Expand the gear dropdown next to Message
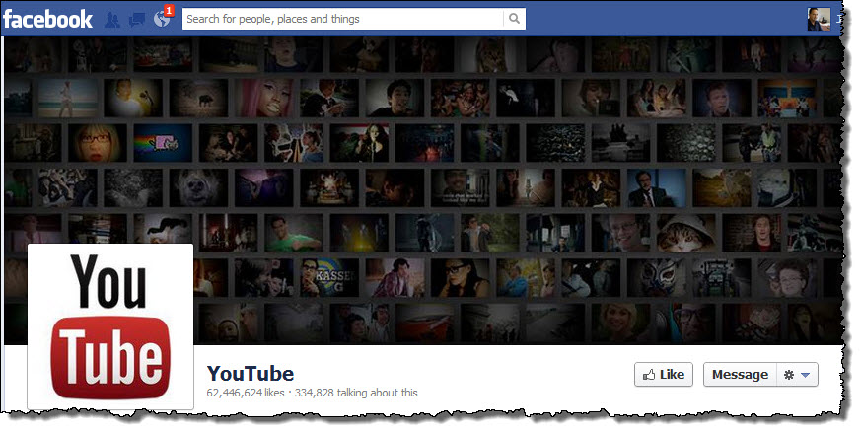861x432 pixels. pos(797,375)
